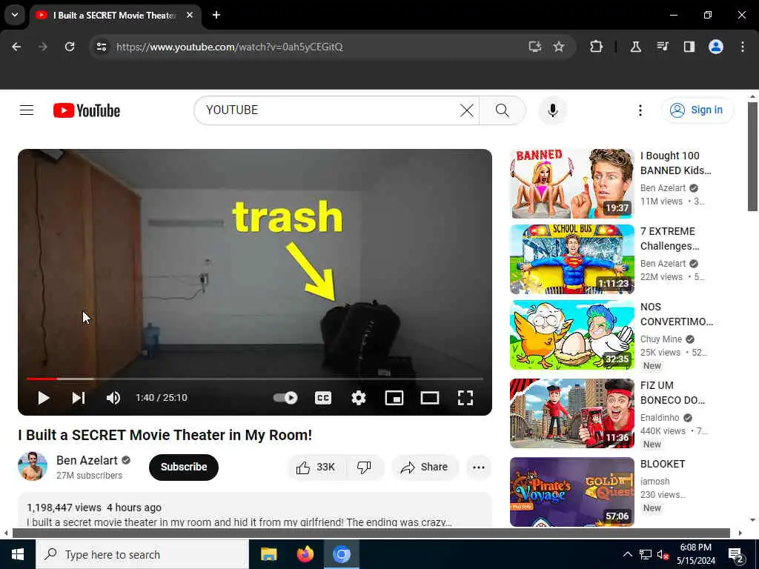The width and height of the screenshot is (759, 569).
Task: Open FIZ UM BONECO DO video title
Action: [x=672, y=393]
